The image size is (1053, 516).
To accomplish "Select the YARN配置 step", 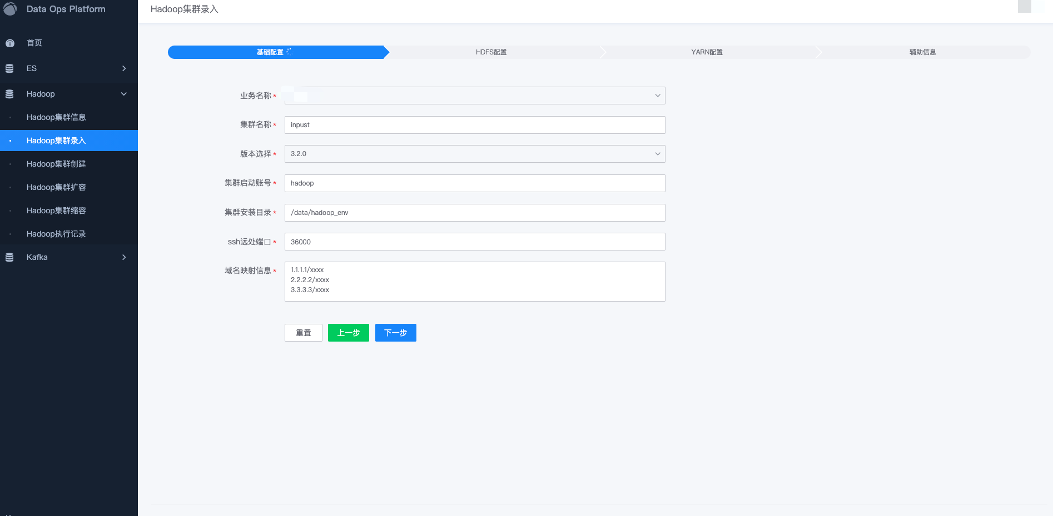I will (x=707, y=52).
